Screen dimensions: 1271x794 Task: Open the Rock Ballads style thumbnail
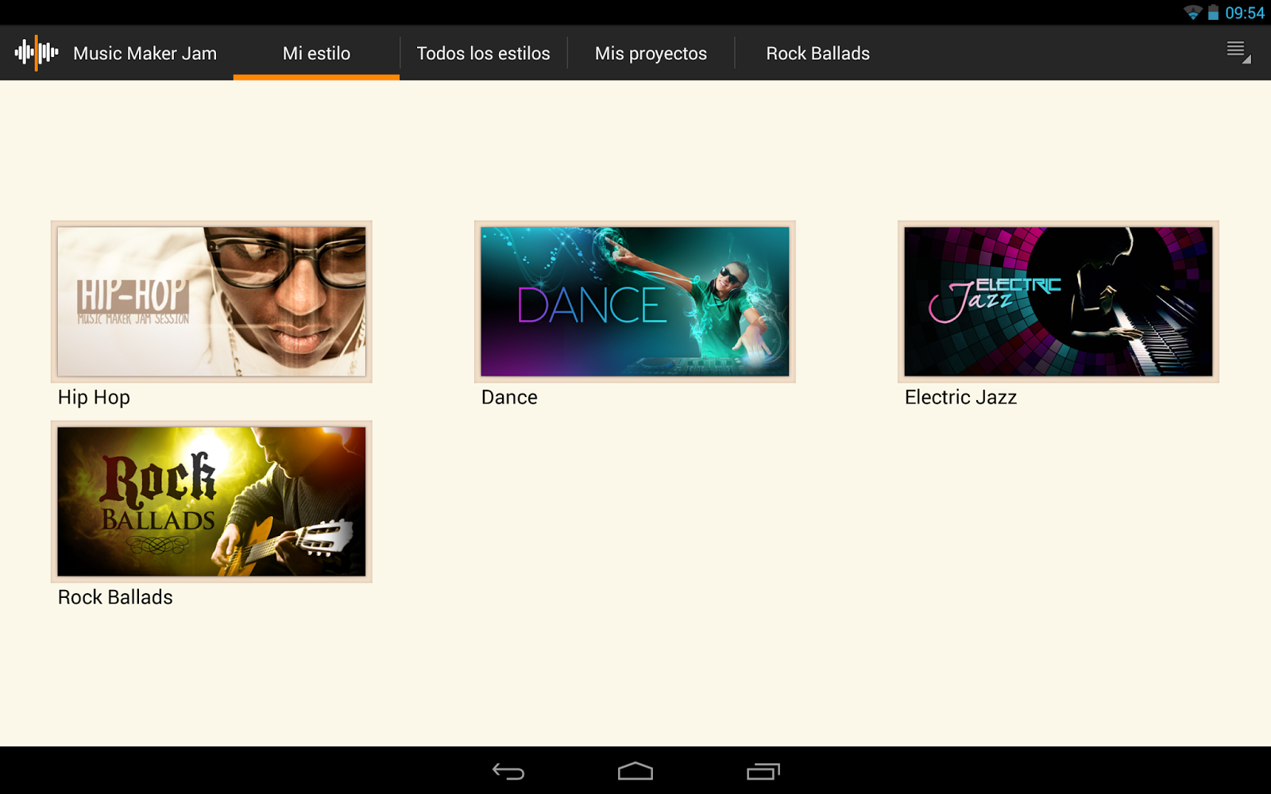pos(211,501)
